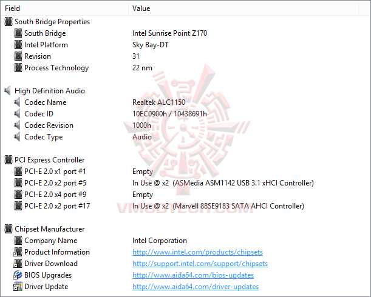Screen dimensions: 371x297
Task: Click the chip icon beside Company Name
Action: click(18, 241)
